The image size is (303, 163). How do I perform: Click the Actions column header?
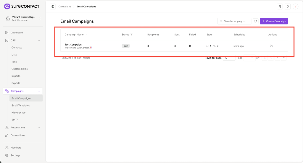point(273,35)
